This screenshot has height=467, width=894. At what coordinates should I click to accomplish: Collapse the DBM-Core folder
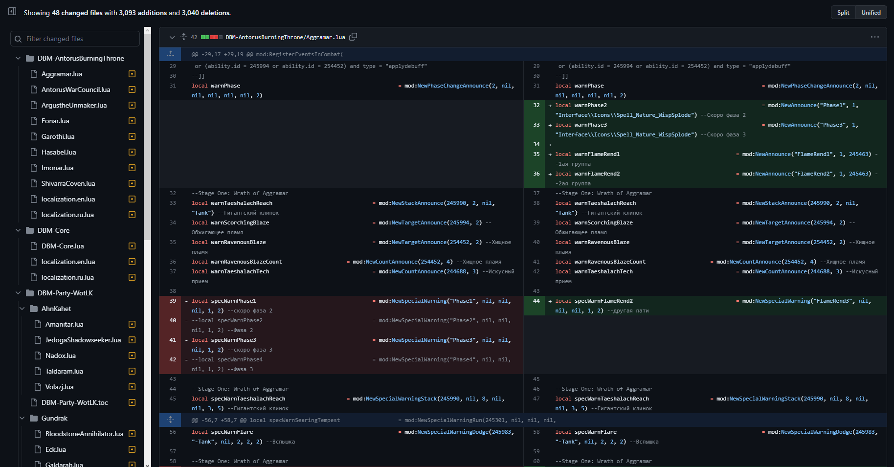click(x=18, y=230)
